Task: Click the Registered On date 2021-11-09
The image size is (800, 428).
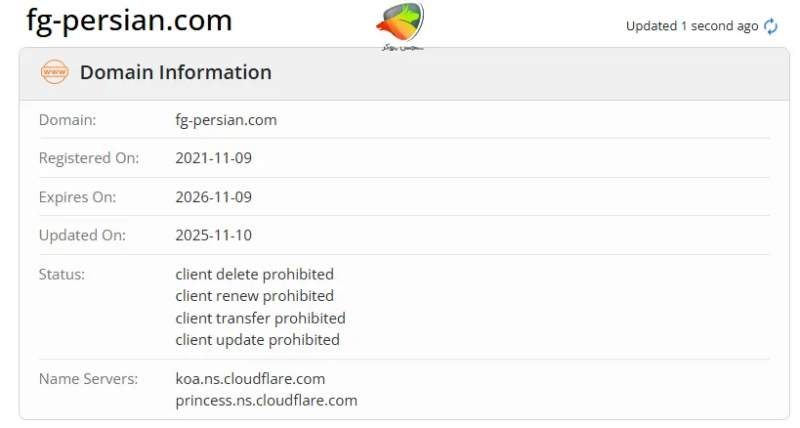Action: [x=214, y=158]
